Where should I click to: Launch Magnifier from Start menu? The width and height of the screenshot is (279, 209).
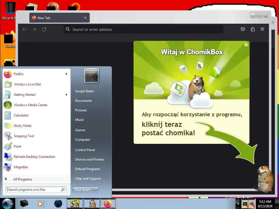(x=37, y=167)
